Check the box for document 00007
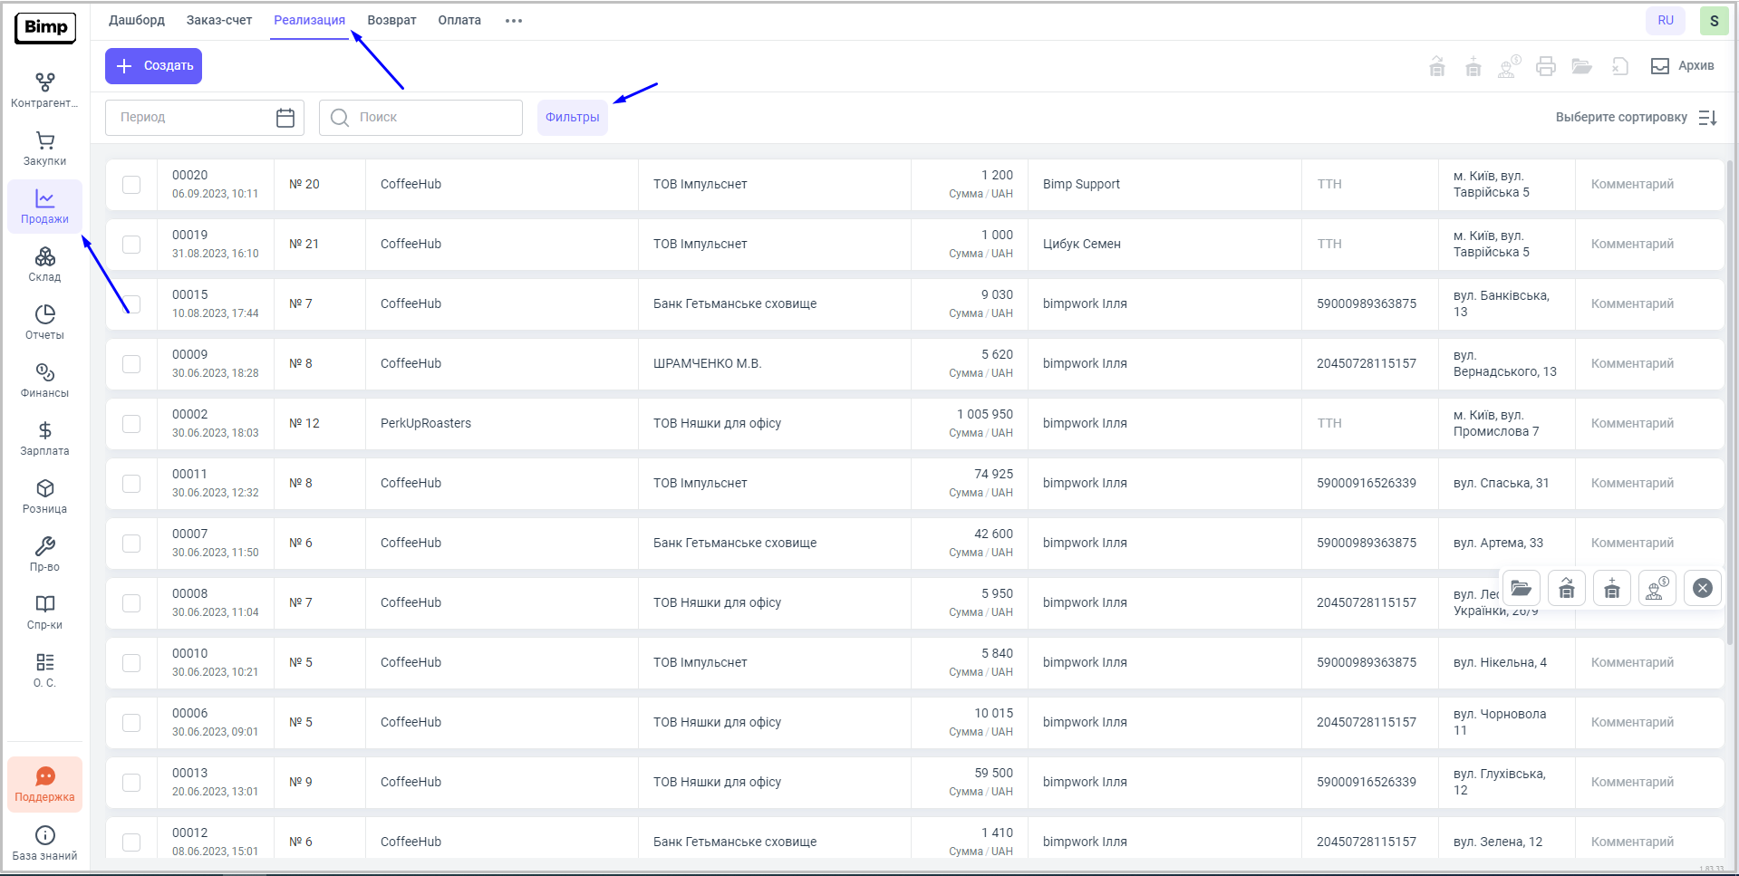The height and width of the screenshot is (876, 1739). 131,544
